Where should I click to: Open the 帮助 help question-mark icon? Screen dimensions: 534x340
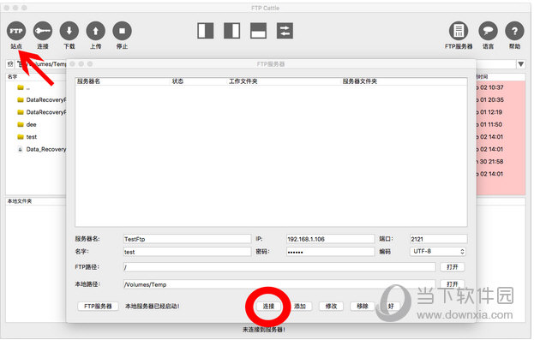[x=514, y=31]
